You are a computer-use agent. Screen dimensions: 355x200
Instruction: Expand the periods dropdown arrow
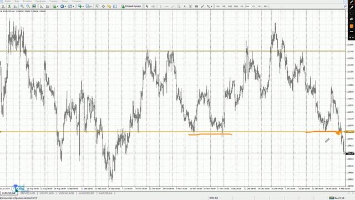[x=65, y=6]
